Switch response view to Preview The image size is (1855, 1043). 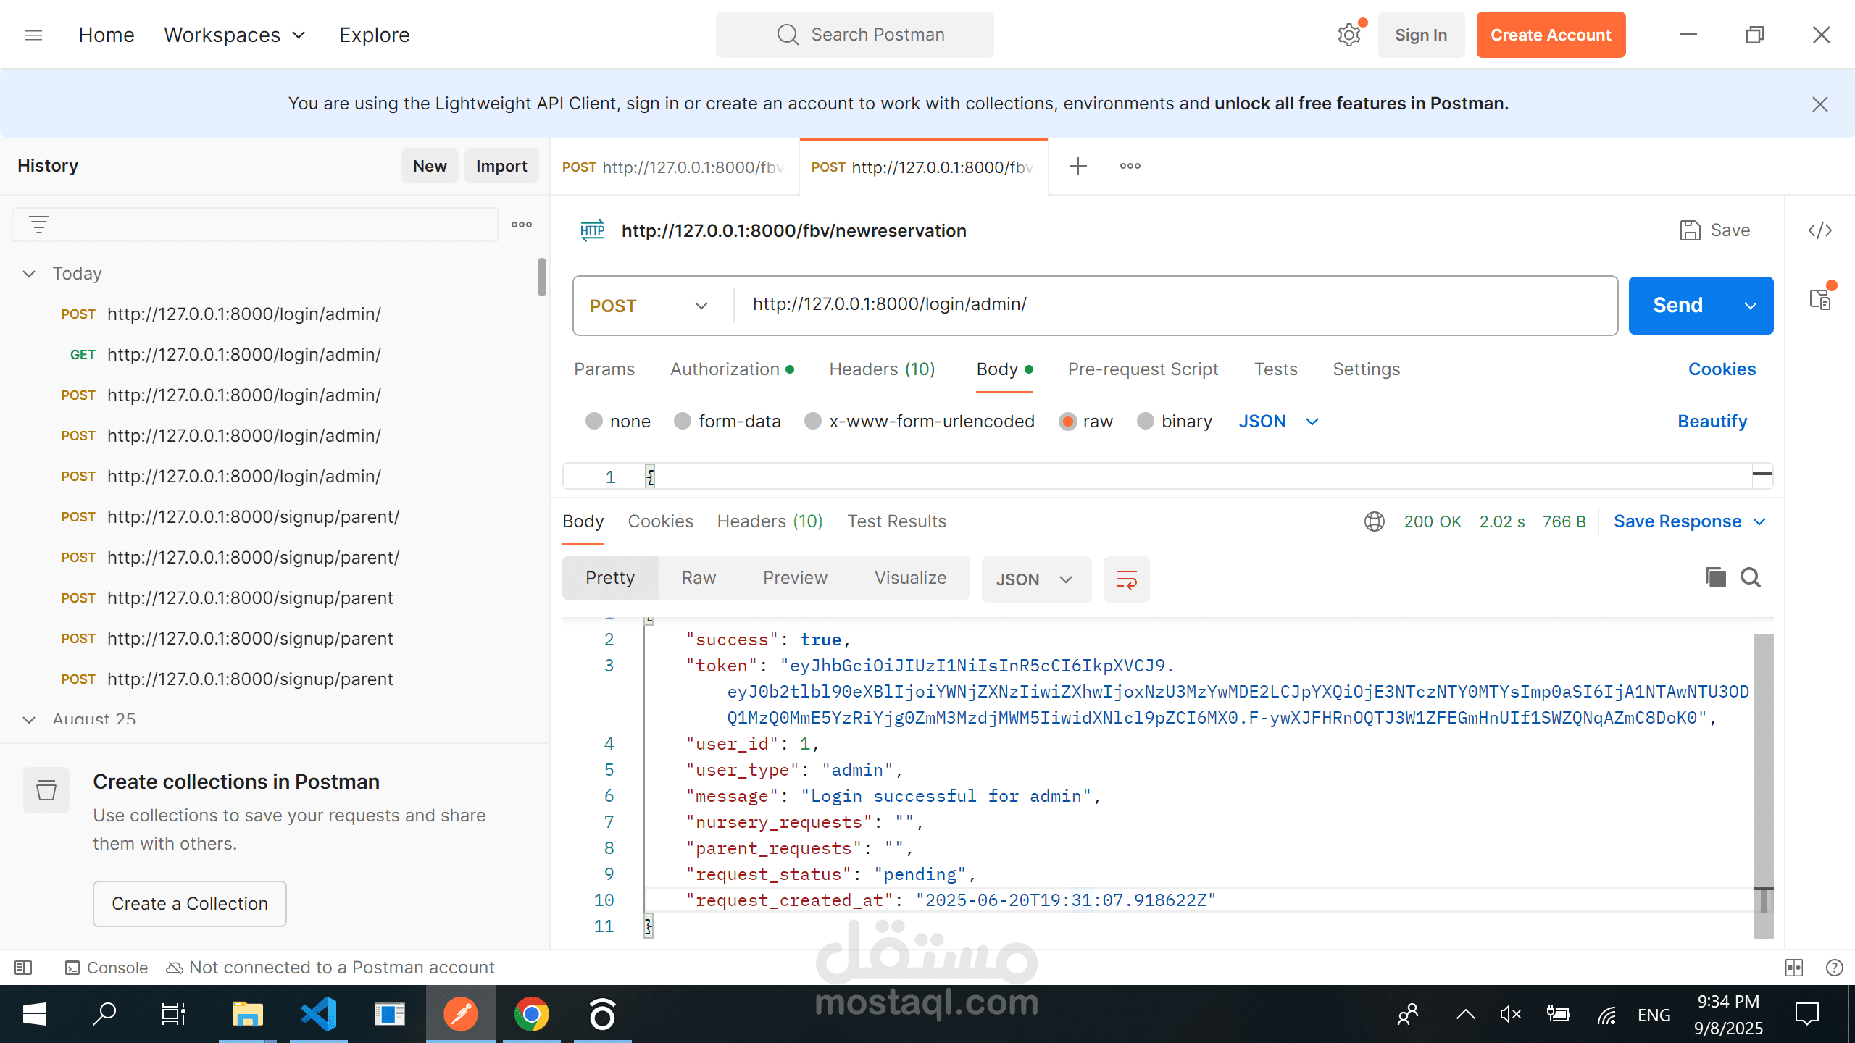(795, 578)
